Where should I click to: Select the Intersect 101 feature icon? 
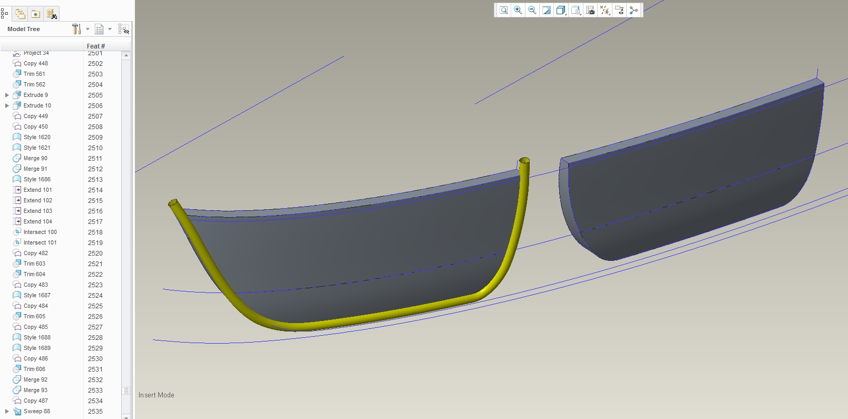[x=17, y=242]
